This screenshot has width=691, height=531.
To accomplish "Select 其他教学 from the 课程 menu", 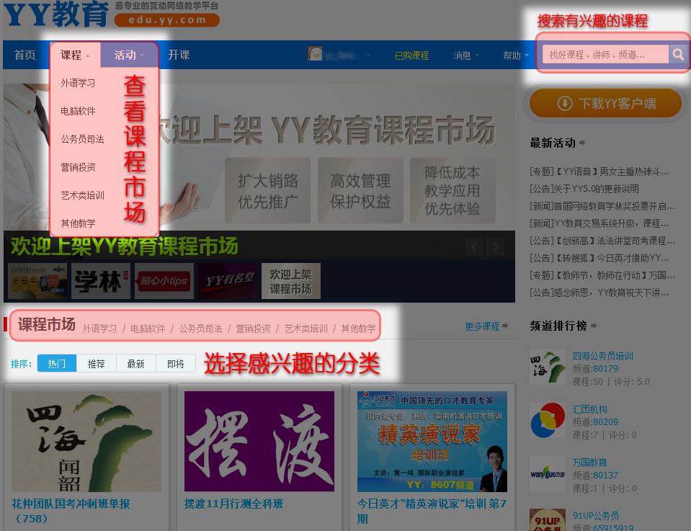I will coord(78,223).
